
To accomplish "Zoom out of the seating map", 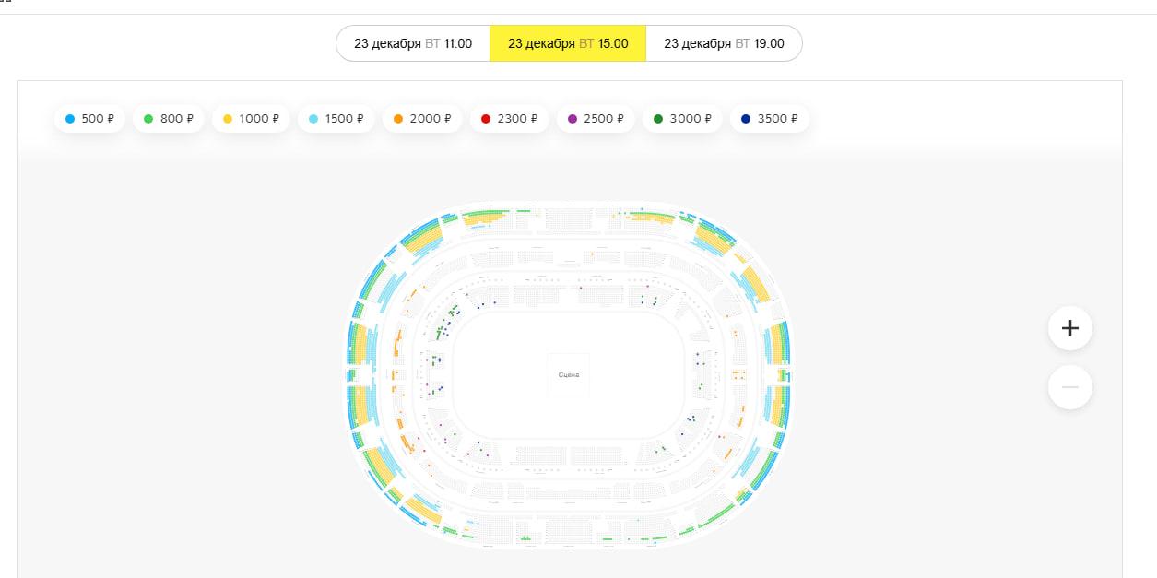I will click(x=1069, y=387).
